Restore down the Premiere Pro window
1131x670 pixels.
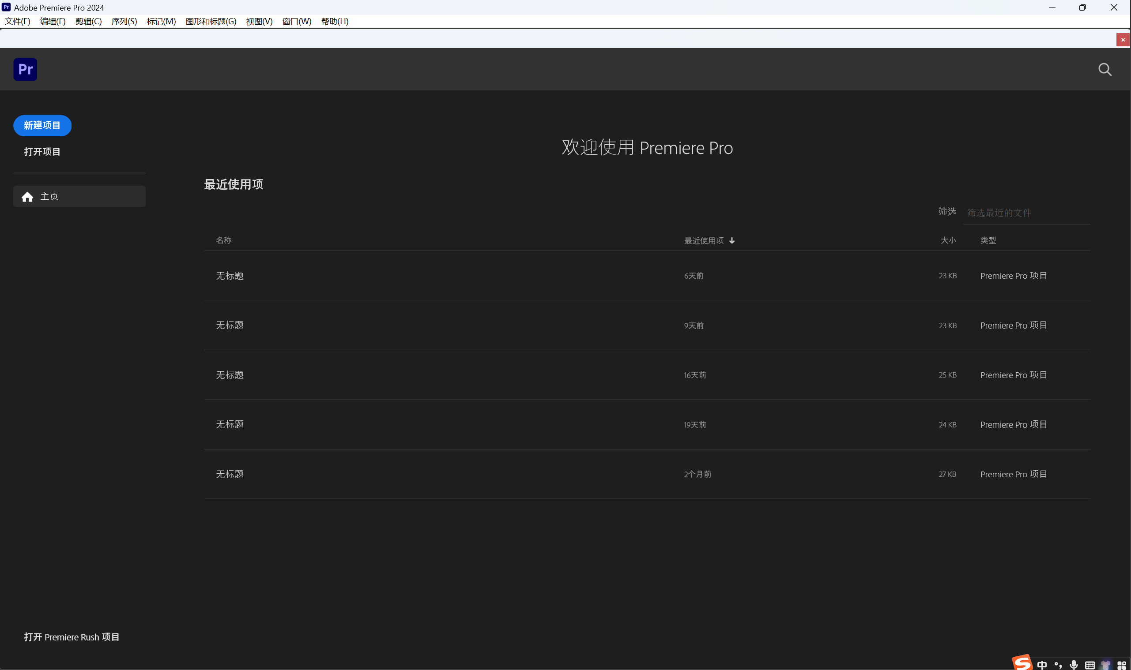pyautogui.click(x=1082, y=7)
